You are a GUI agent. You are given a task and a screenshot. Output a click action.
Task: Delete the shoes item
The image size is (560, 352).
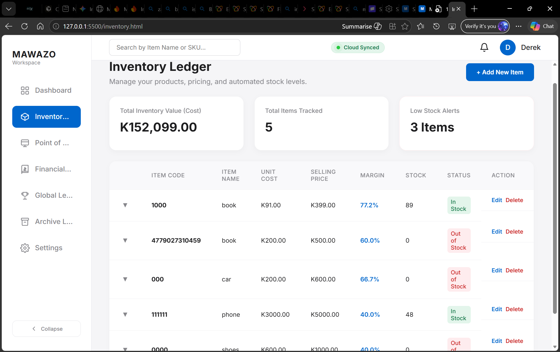[514, 341]
